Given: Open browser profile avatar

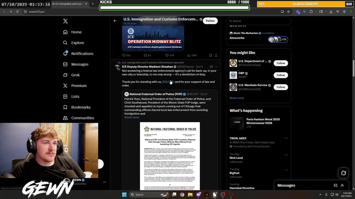Looking at the screenshot, I should click(344, 12).
